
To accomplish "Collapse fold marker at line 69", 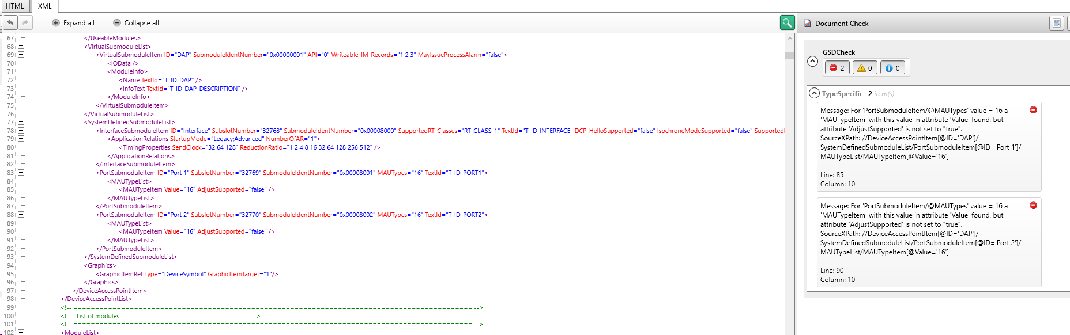I will coord(21,55).
